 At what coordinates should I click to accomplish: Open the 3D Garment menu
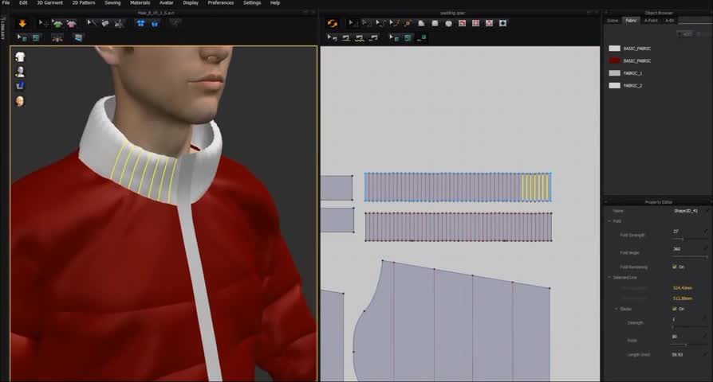click(x=50, y=2)
